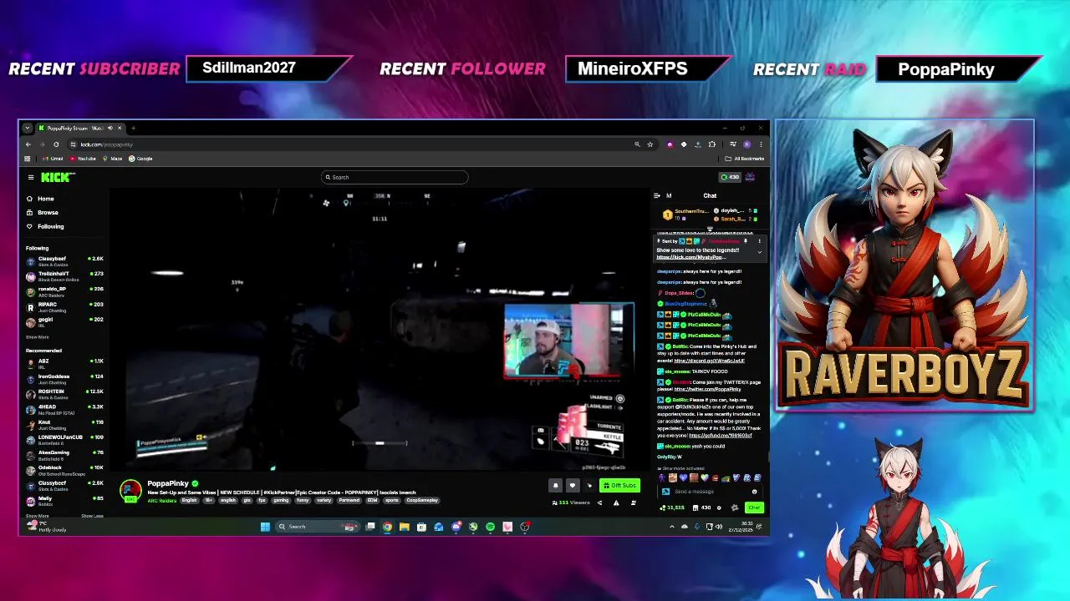1070x601 pixels.
Task: Open the File Explorer taskbar icon
Action: [404, 527]
